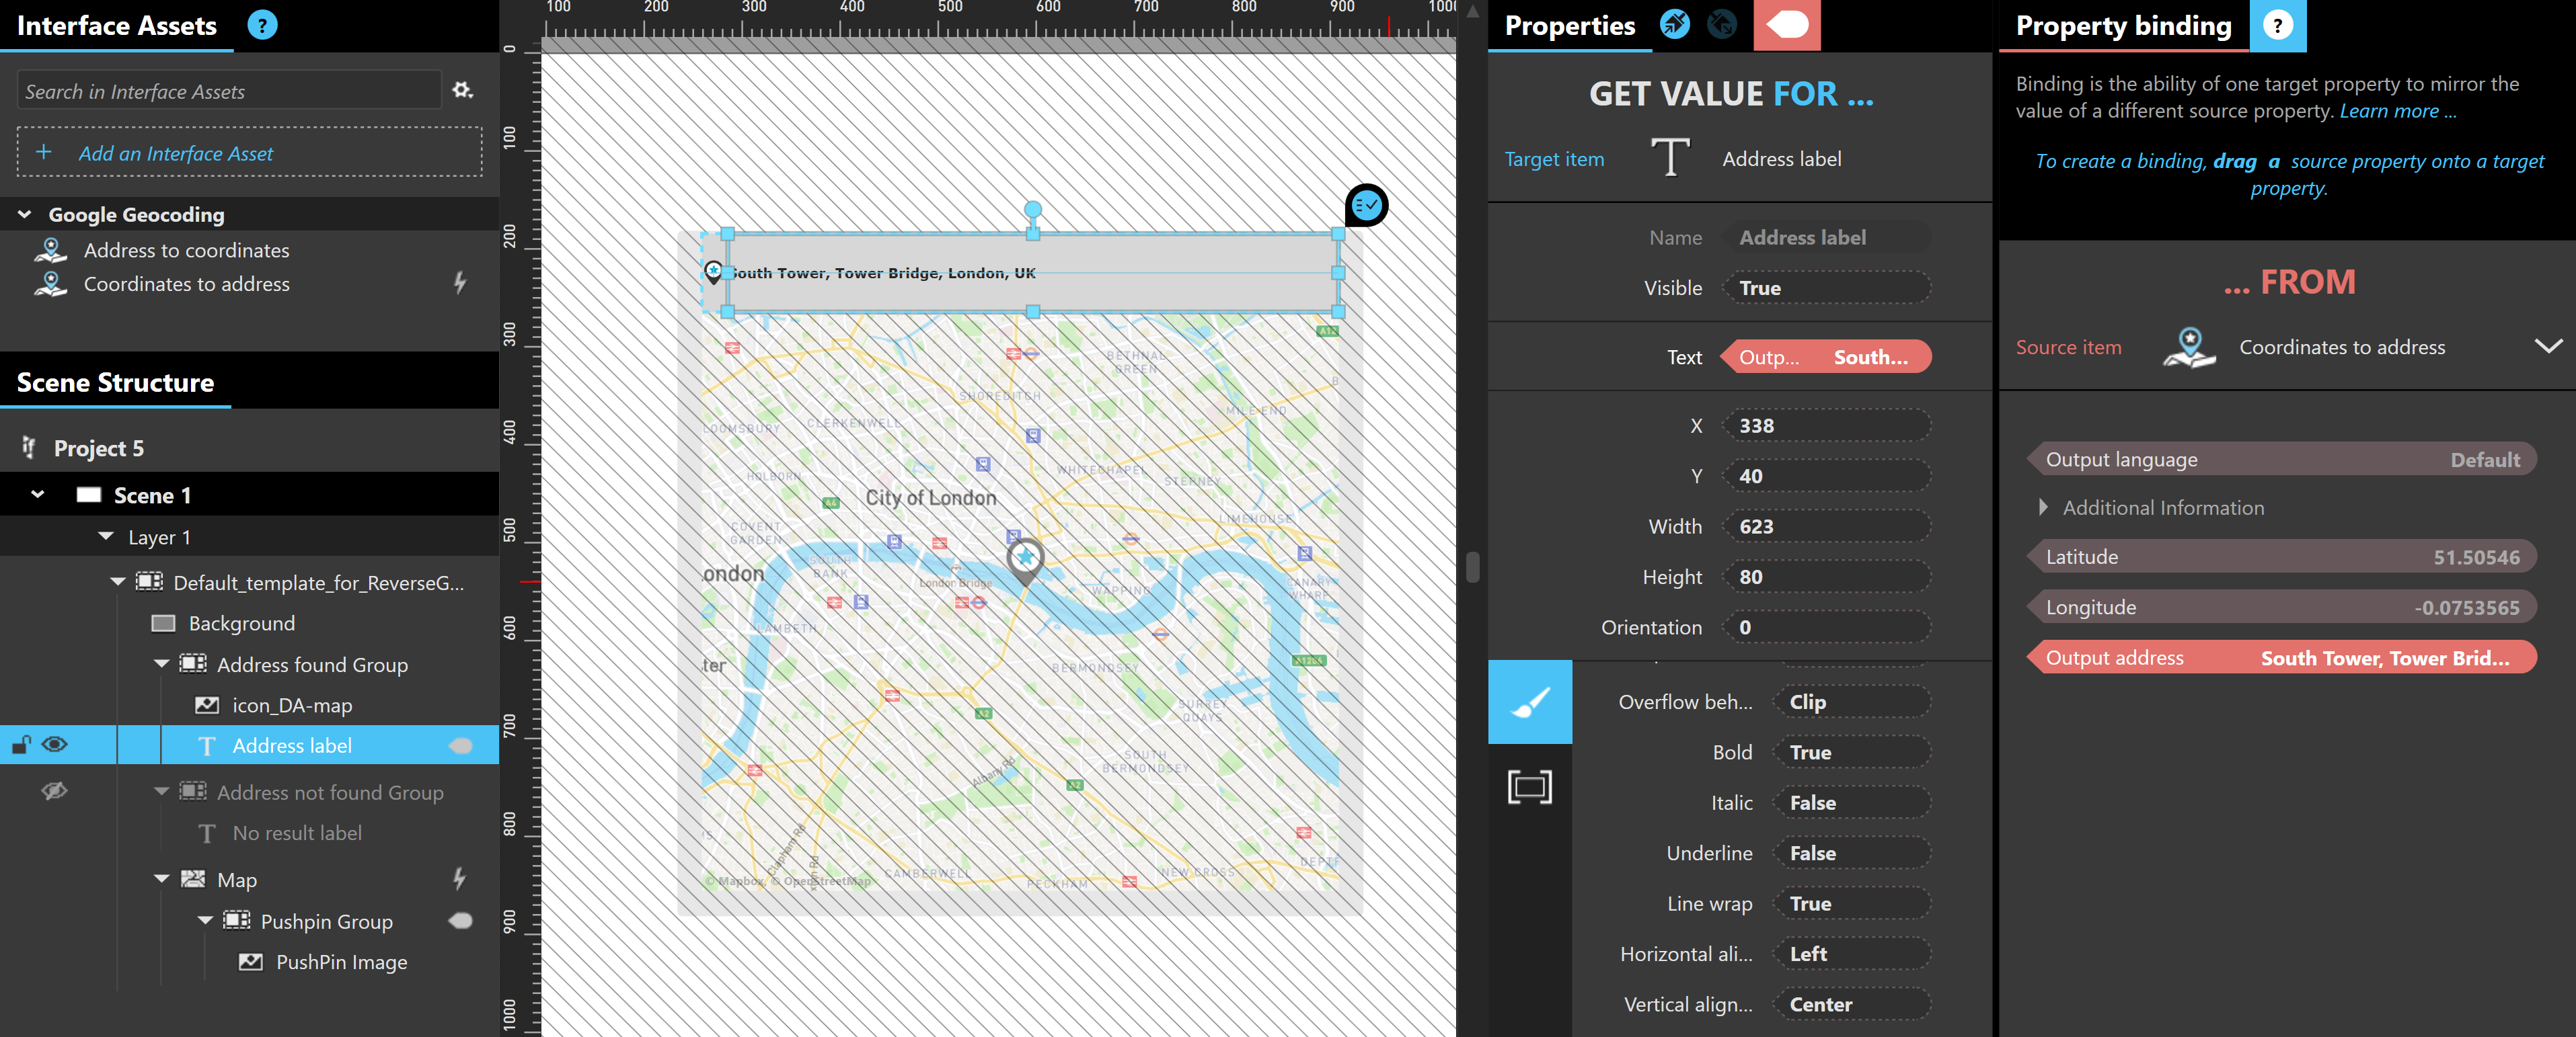
Task: Click the Interface Assets help icon
Action: pos(262,25)
